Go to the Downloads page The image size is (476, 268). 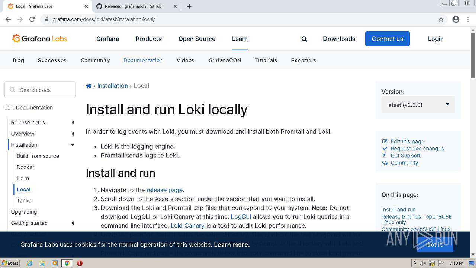pyautogui.click(x=339, y=39)
